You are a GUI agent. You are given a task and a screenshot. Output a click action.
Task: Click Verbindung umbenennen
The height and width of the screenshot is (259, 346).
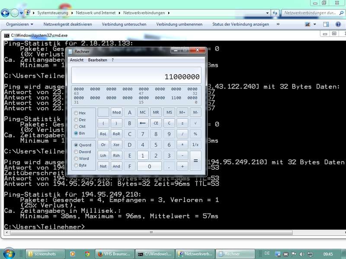(179, 24)
